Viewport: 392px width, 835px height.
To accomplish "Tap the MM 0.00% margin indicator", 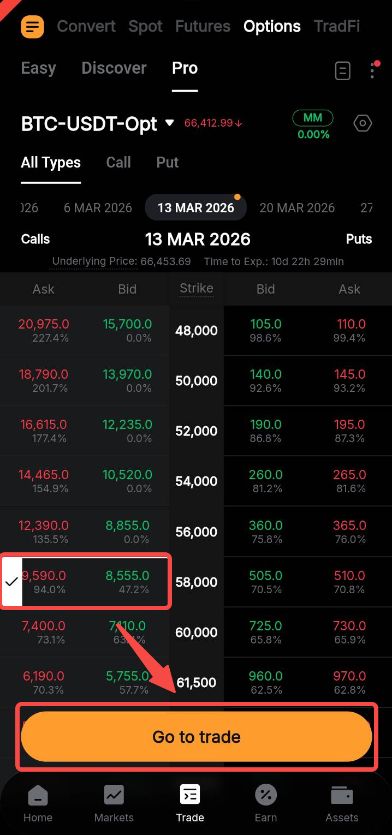I will 313,125.
